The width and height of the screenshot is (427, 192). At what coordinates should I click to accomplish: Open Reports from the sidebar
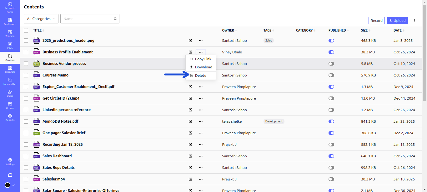coord(10,117)
